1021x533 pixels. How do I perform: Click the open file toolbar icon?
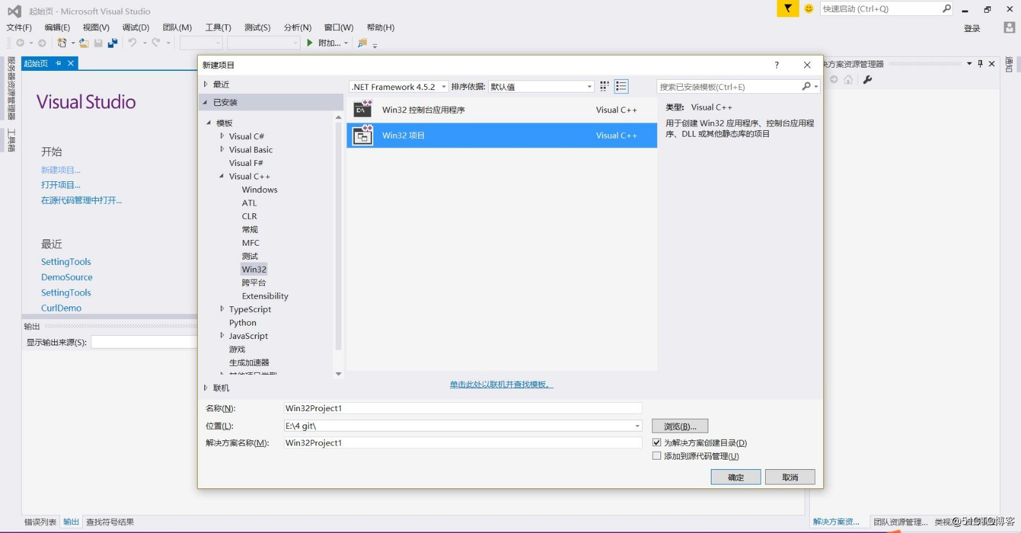point(84,43)
